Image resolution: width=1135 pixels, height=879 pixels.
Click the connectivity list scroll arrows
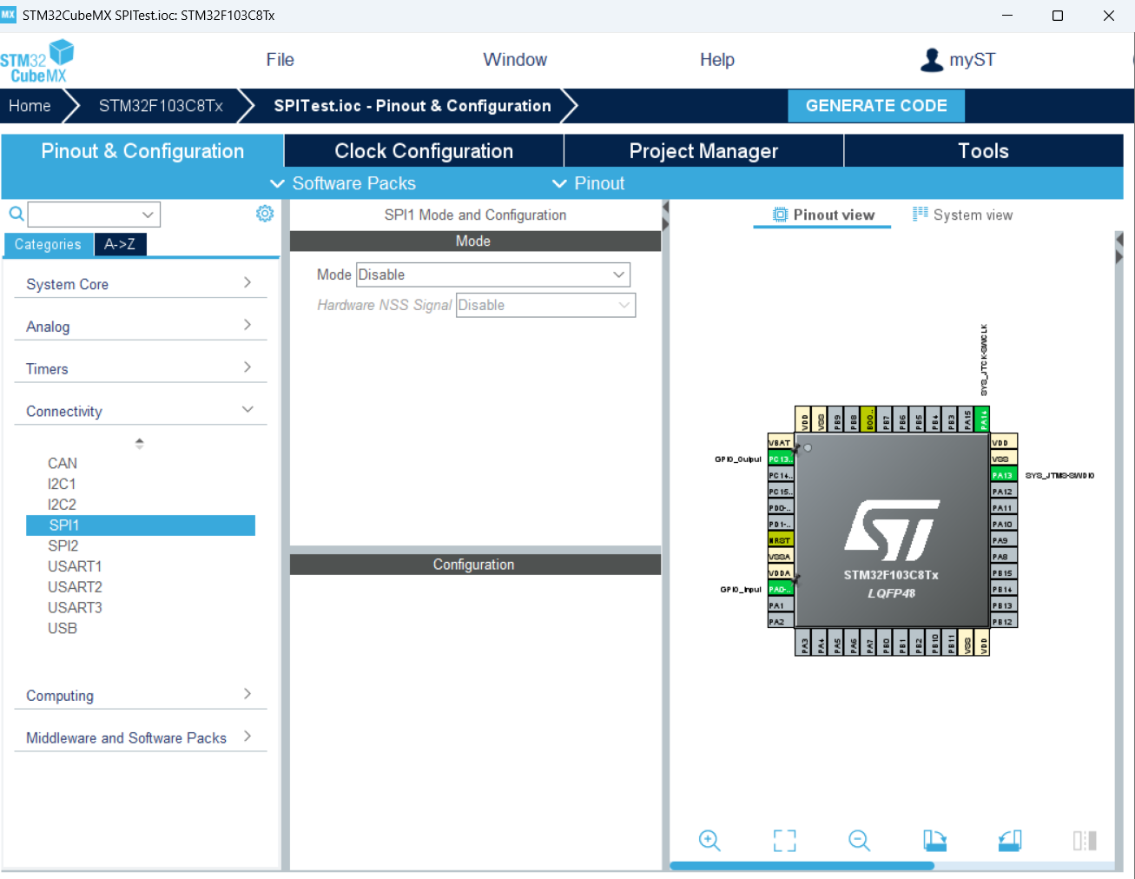tap(139, 443)
